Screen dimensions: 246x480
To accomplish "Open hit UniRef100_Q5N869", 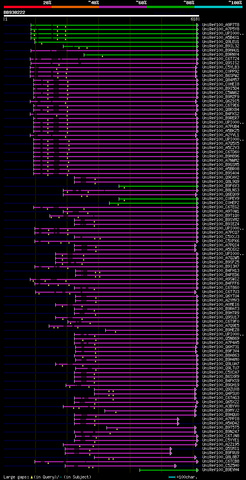I will click(x=221, y=339).
